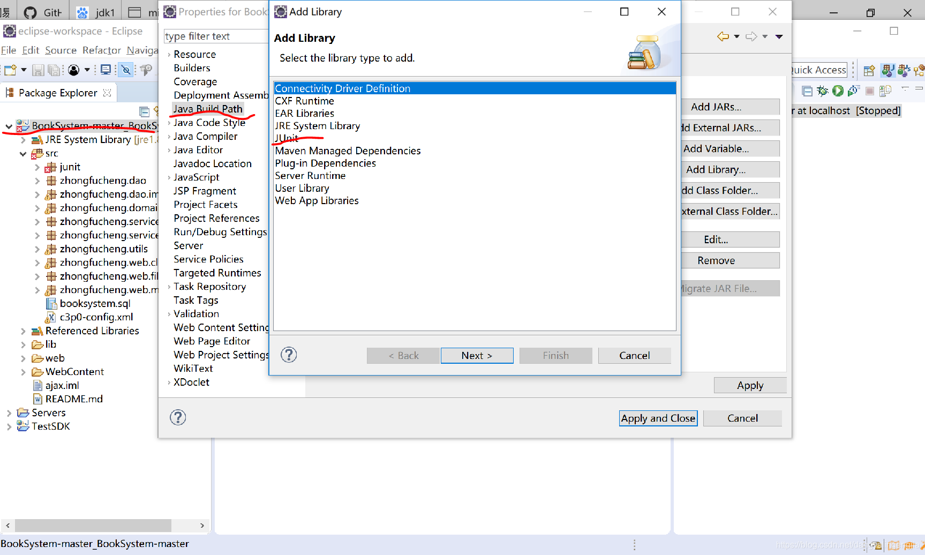Click the Add JARs button
Screen dimensions: 925x555
tap(730, 107)
